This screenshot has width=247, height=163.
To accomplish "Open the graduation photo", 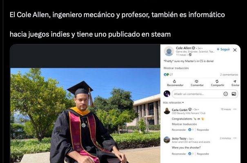I will (x=85, y=116).
